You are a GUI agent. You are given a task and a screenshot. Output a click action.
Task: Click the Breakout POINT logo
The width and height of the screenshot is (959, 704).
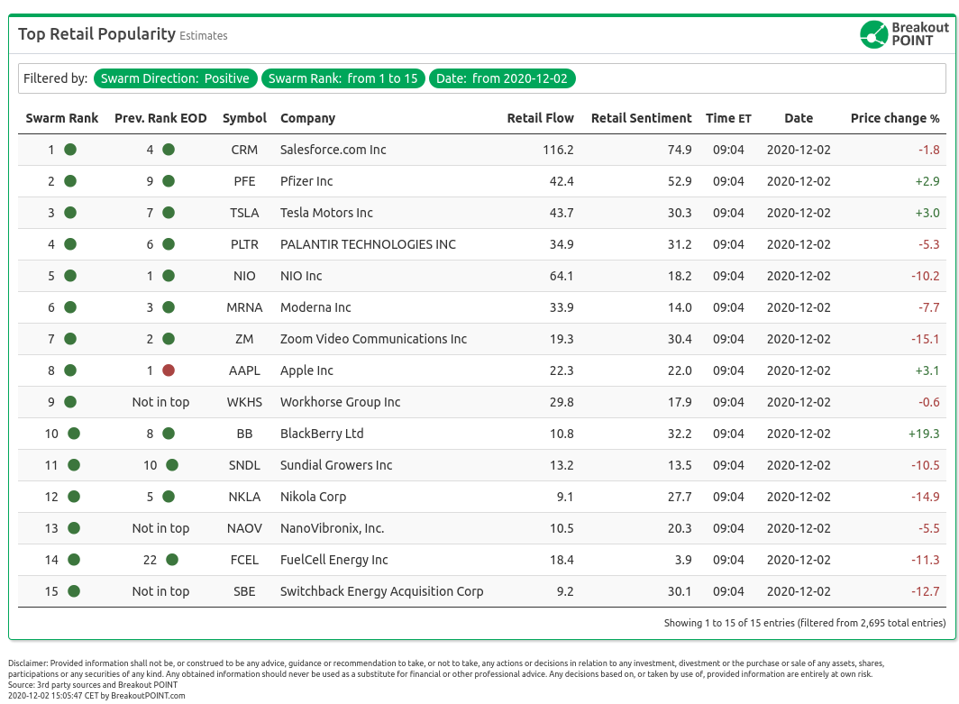(904, 34)
